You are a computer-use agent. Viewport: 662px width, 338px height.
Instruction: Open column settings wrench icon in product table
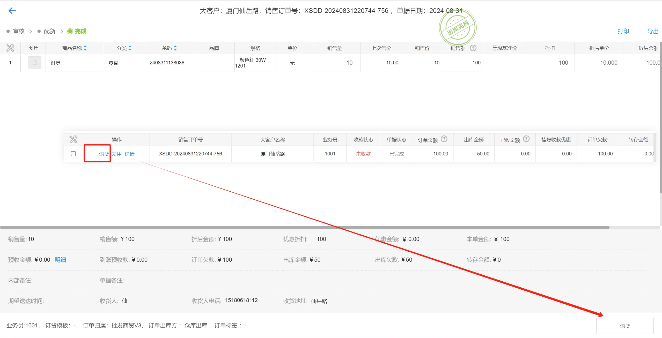[10, 48]
